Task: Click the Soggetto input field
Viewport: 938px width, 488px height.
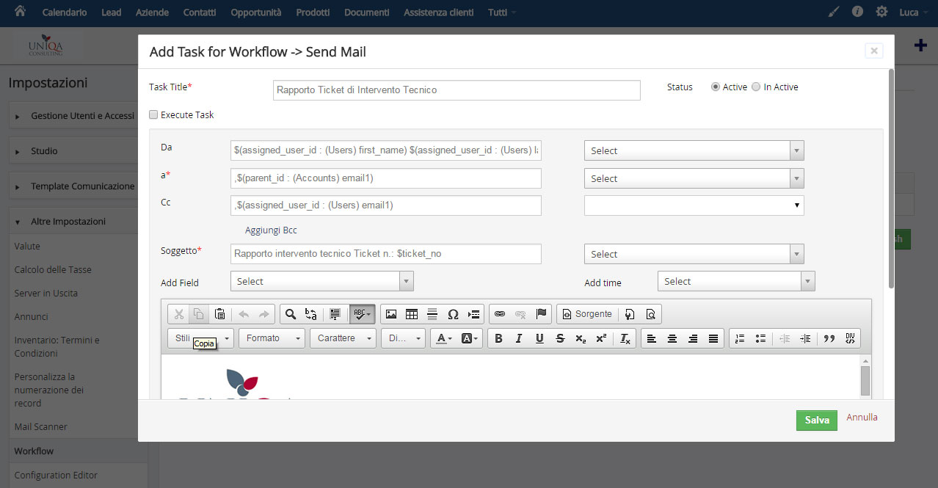Action: (386, 254)
